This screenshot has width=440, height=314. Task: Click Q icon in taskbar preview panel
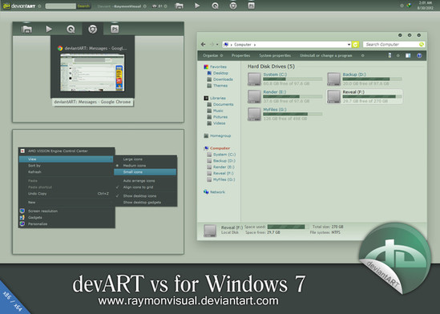click(x=71, y=29)
